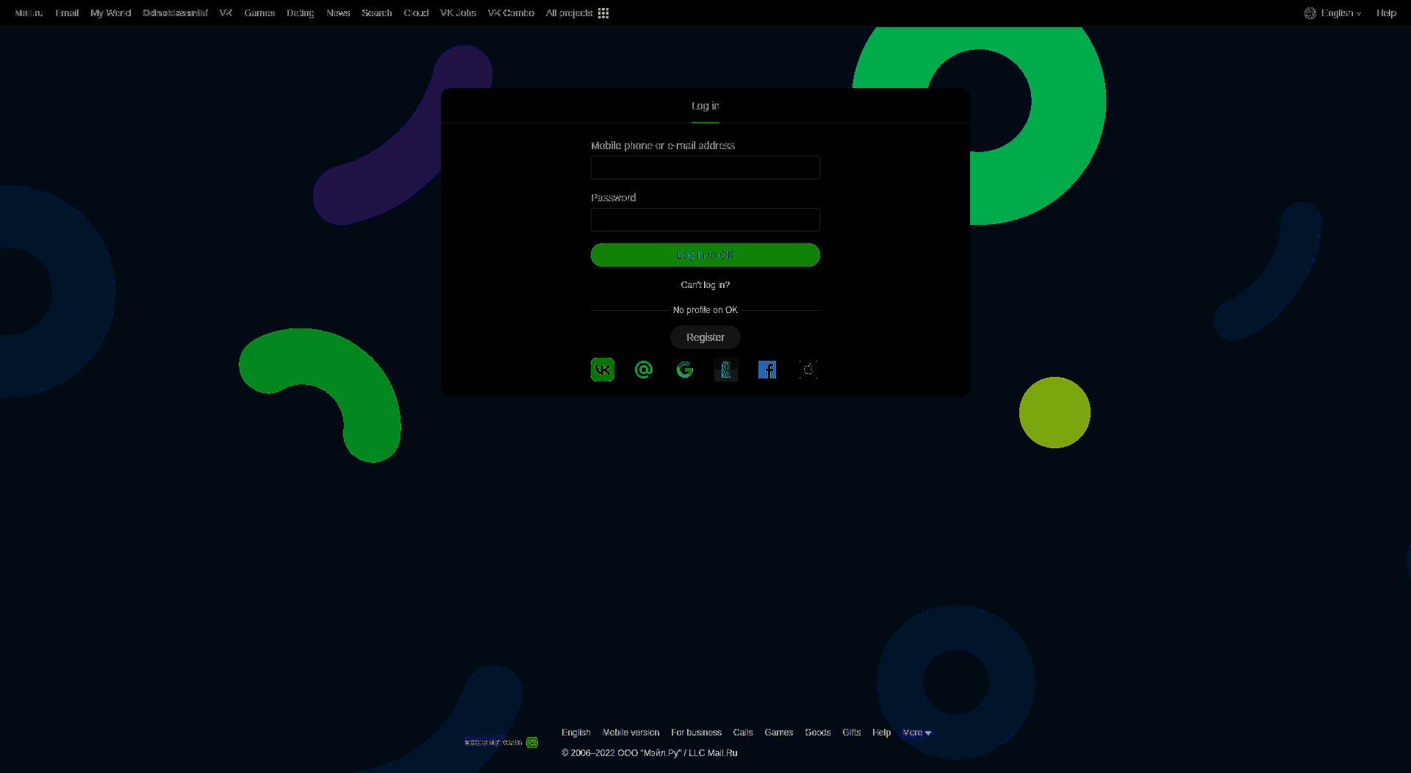Image resolution: width=1411 pixels, height=773 pixels.
Task: Click the globe language icon
Action: click(1310, 13)
